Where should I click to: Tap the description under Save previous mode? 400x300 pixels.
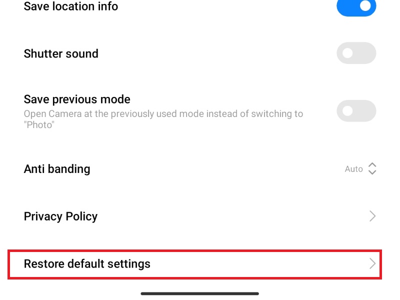click(163, 119)
